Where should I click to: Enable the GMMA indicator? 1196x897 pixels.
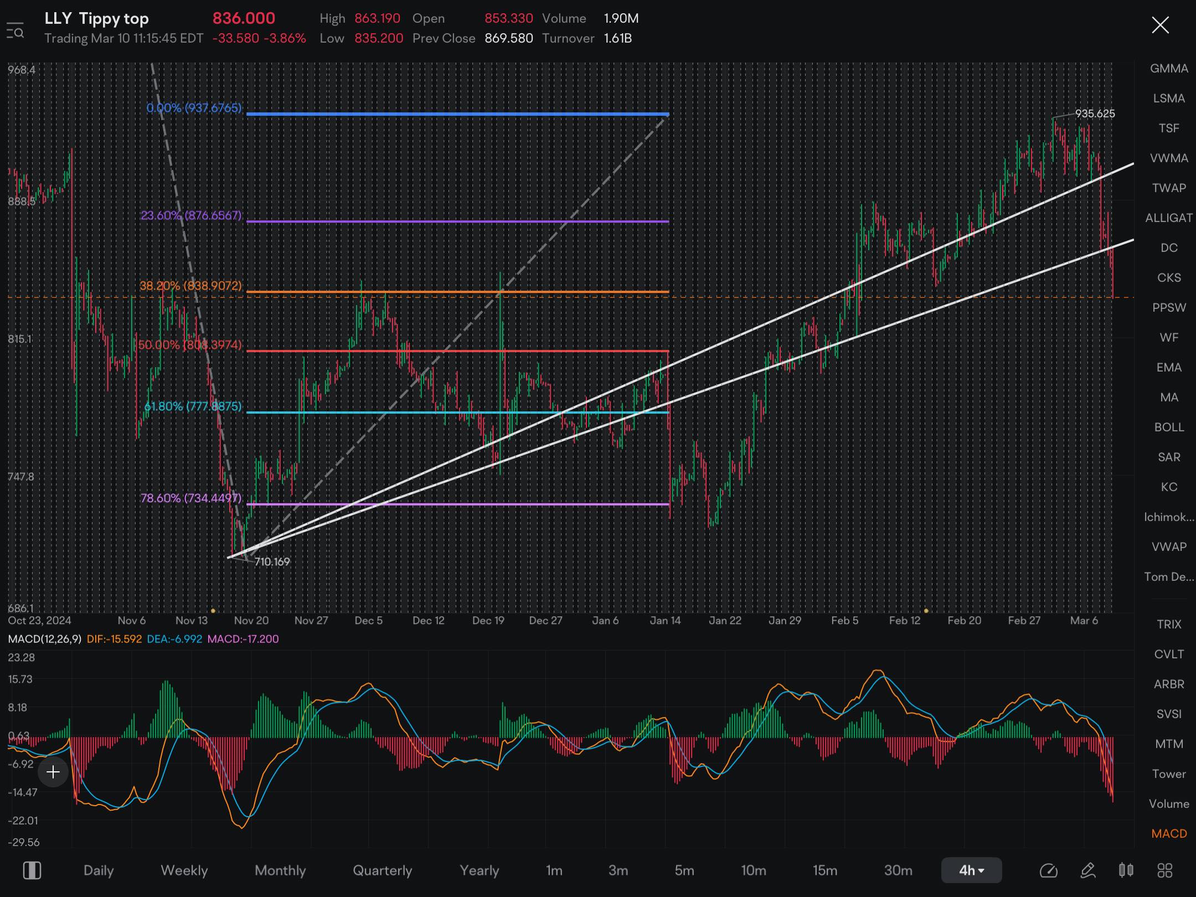click(x=1169, y=69)
